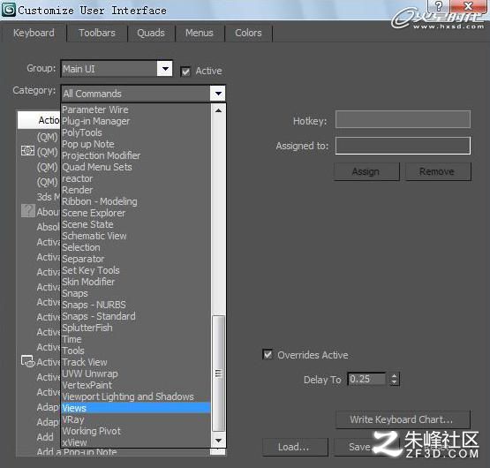Select Views in the category list
The image size is (490, 468).
click(136, 408)
